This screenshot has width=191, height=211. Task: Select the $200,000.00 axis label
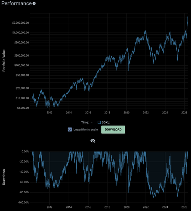coord(22,56)
